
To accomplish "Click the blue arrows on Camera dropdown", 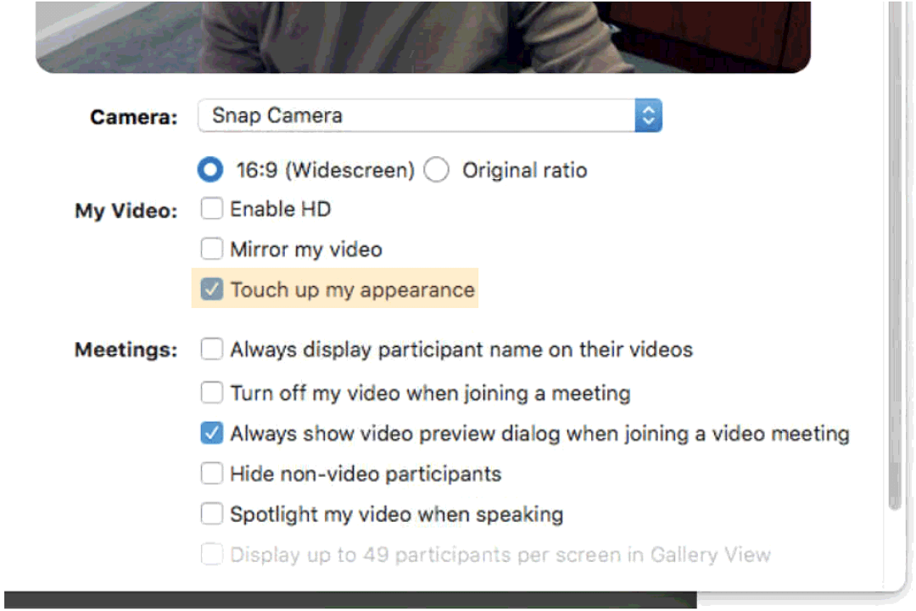I will [x=648, y=116].
